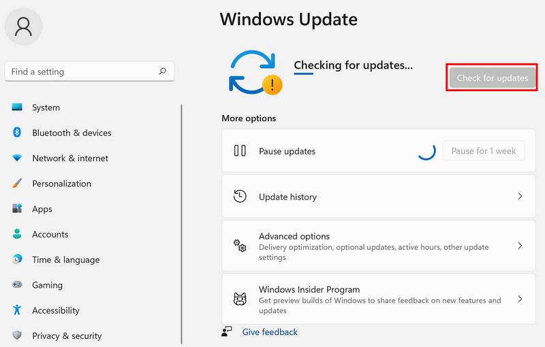
Task: Click the Pause updates loading spinner
Action: tap(427, 151)
